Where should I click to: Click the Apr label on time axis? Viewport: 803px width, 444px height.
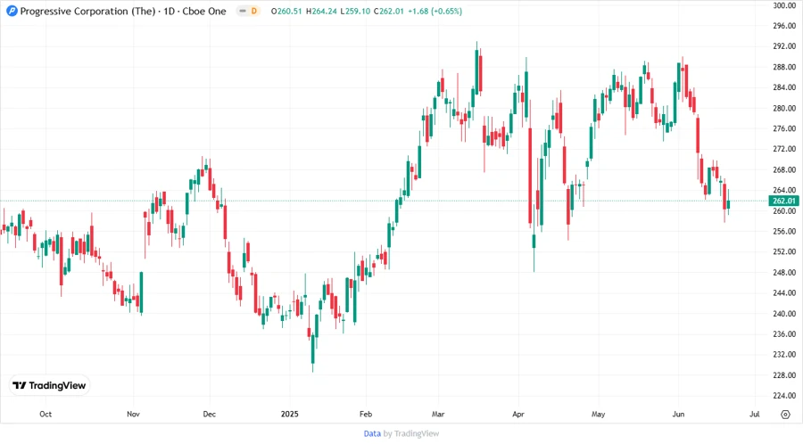pos(518,414)
